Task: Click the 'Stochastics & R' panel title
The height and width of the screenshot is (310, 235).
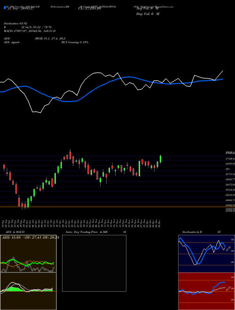Action: click(192, 232)
